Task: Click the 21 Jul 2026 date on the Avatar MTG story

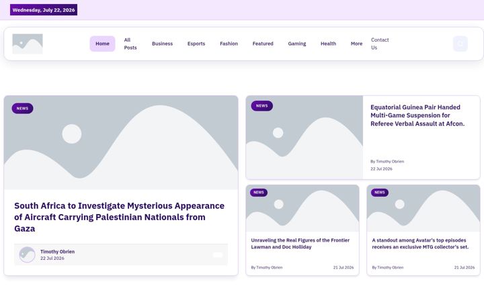Action: click(465, 268)
